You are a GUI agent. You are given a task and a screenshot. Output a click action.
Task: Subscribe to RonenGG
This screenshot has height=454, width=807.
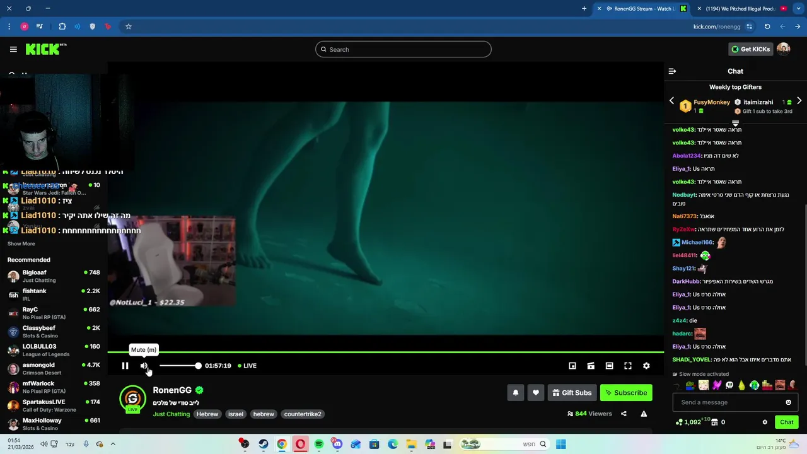coord(626,393)
